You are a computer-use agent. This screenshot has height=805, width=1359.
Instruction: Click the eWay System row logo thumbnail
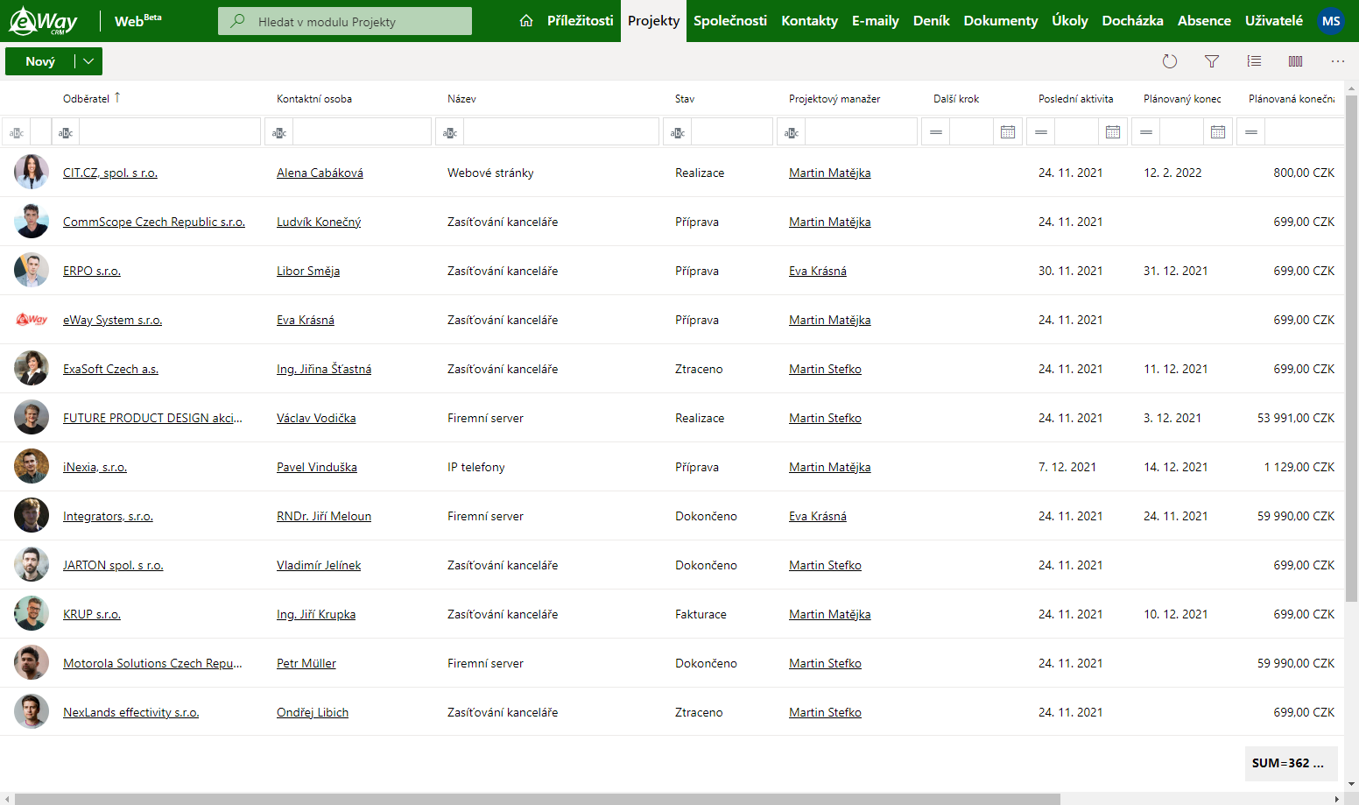32,320
